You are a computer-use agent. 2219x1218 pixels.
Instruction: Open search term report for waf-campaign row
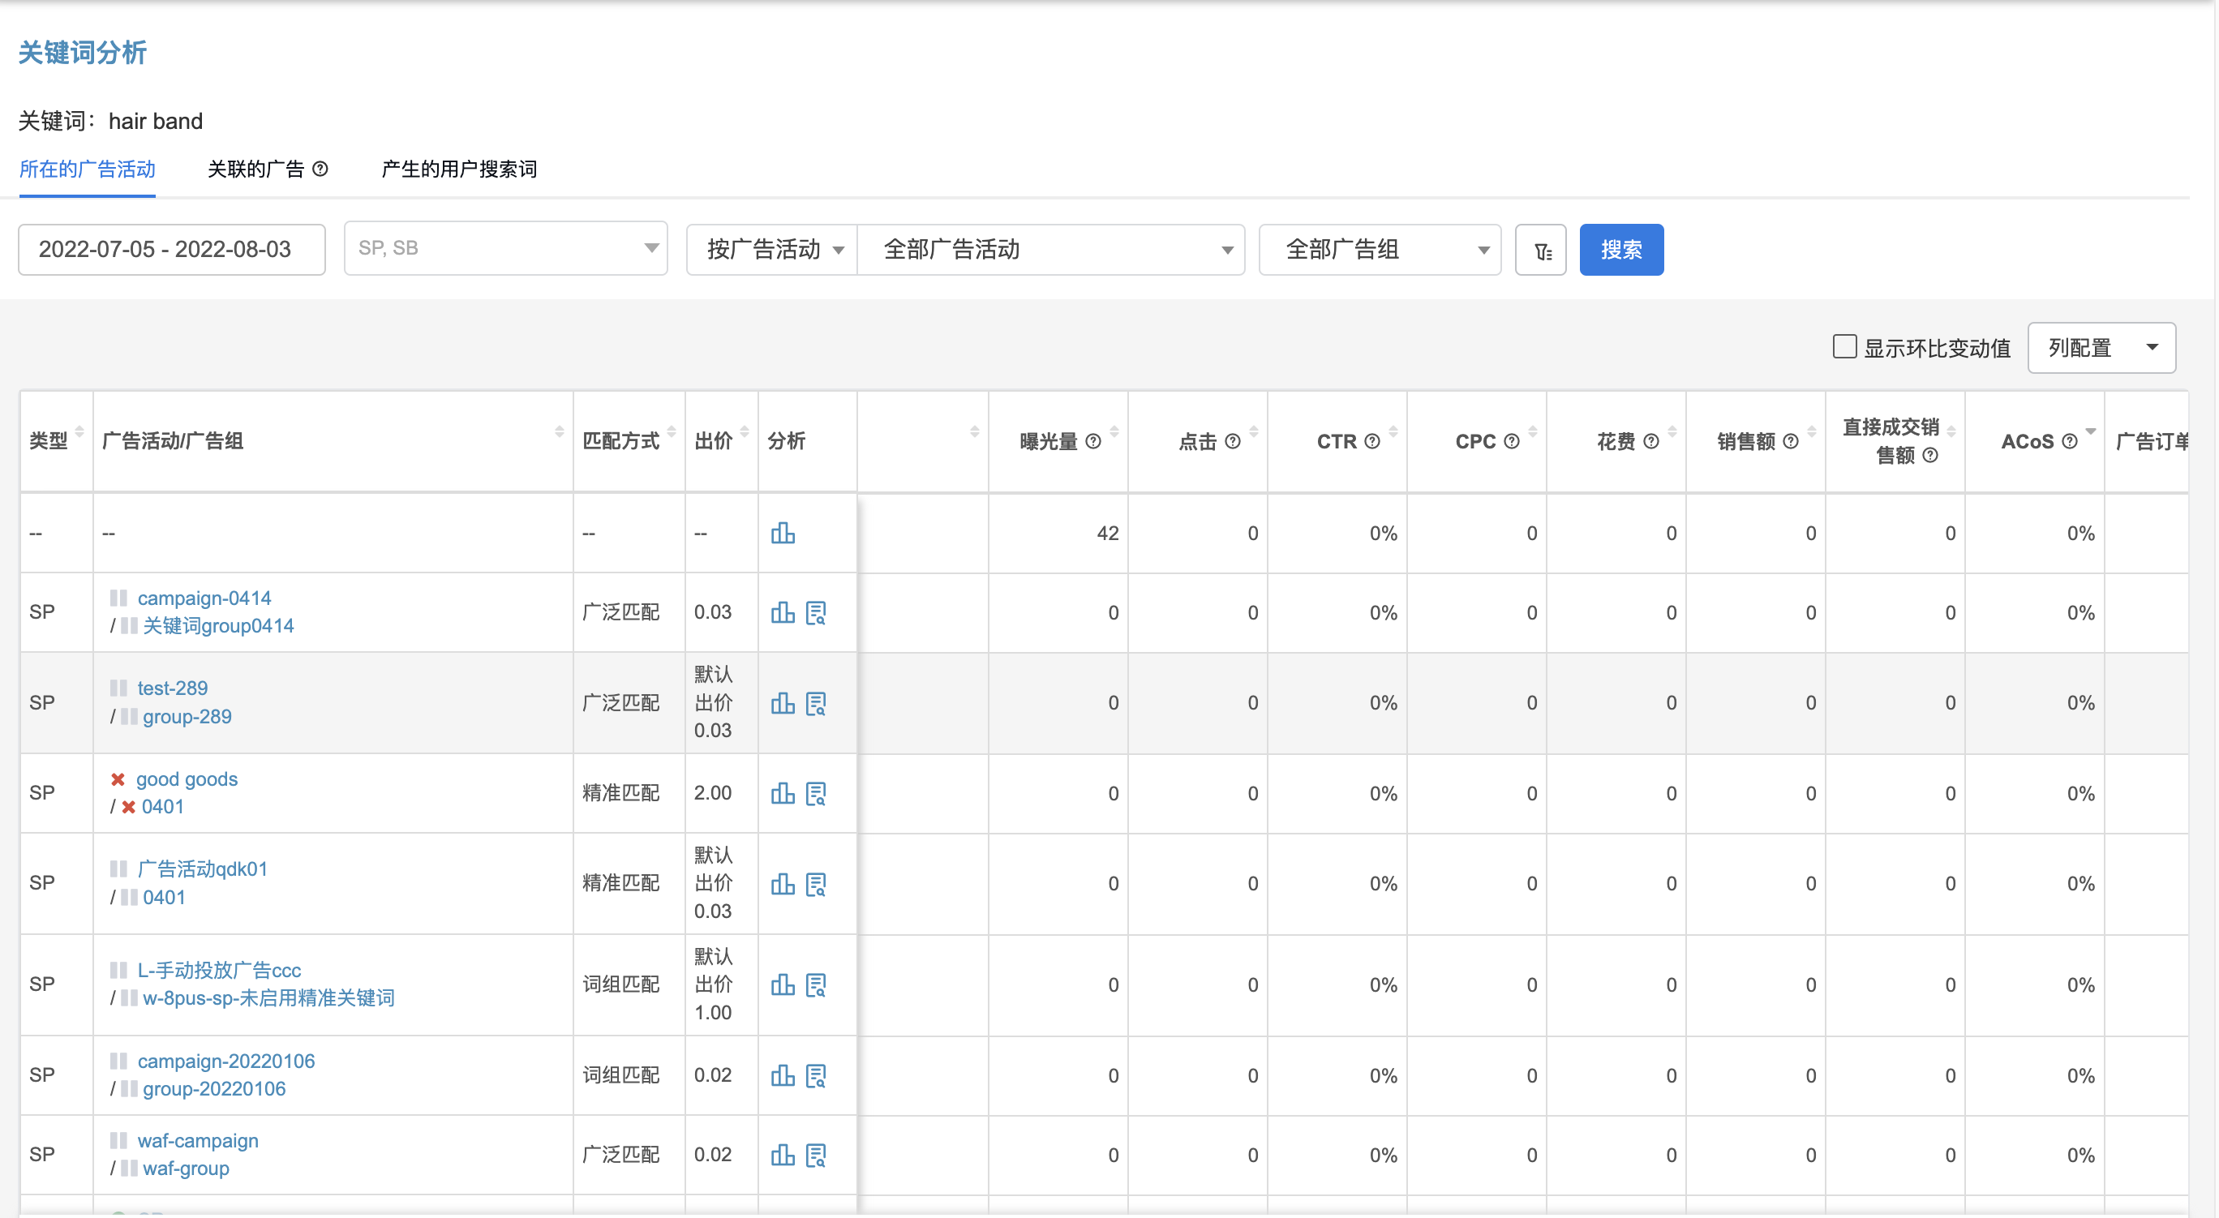816,1154
